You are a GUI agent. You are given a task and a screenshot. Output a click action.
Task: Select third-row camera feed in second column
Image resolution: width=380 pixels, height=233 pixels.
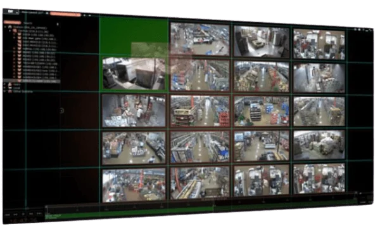(x=200, y=111)
